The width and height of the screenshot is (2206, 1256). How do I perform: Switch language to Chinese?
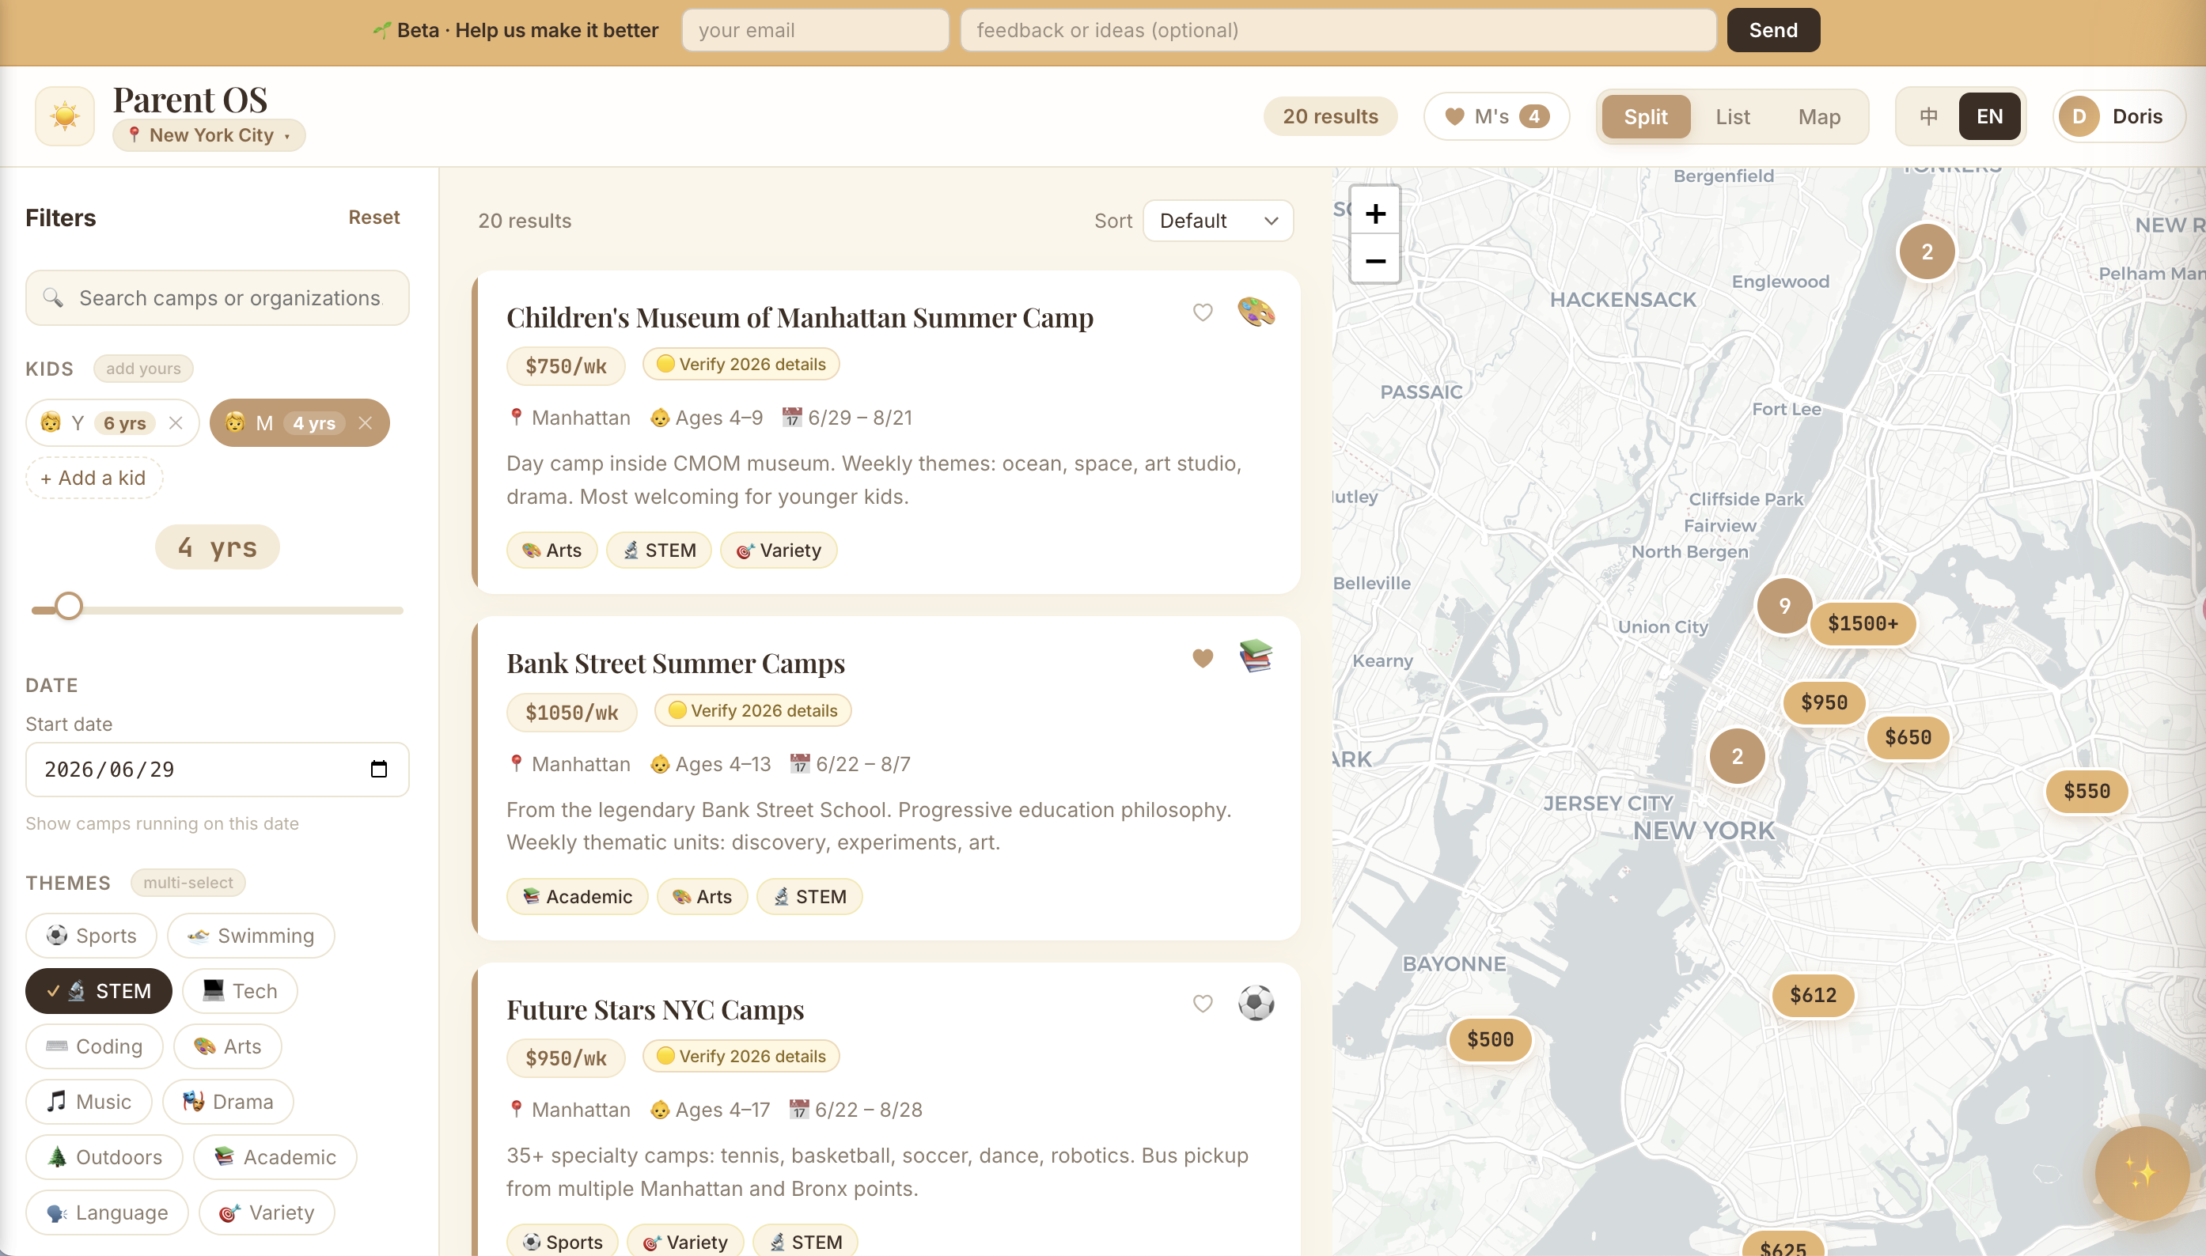pos(1928,116)
